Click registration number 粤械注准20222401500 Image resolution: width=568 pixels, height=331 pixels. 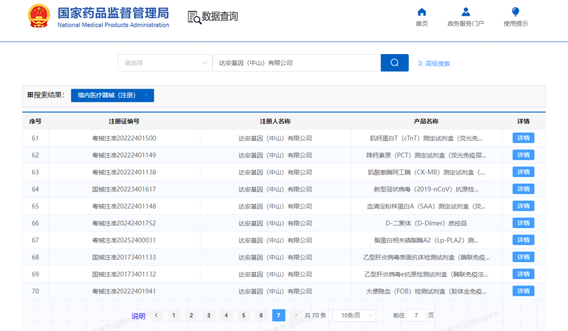pyautogui.click(x=124, y=138)
